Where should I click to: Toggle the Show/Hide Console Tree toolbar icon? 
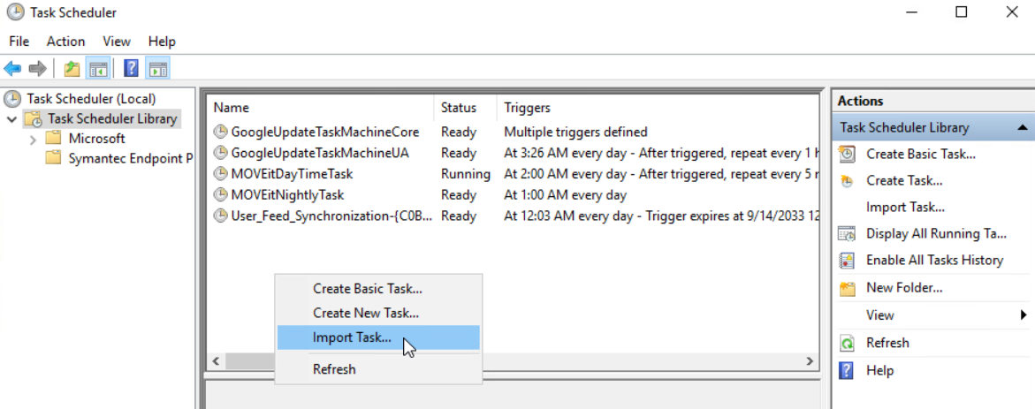click(x=98, y=68)
